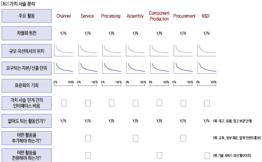Click the 주요 활동 row label box

coord(26,16)
